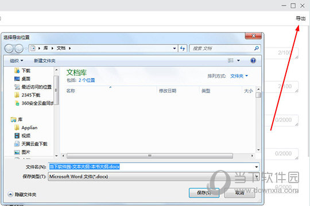310x206 pixels.
Task: Select 桌面 in navigation pane
Action: (x=22, y=79)
